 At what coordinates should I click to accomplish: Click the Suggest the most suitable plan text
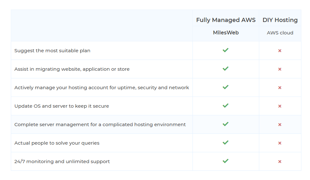pos(52,51)
